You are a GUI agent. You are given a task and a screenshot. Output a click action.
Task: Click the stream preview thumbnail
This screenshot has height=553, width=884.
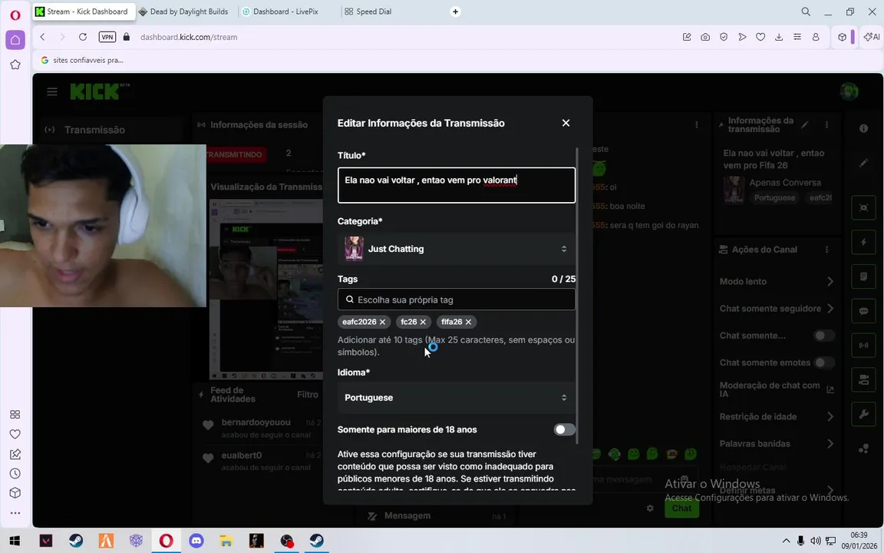(266, 290)
